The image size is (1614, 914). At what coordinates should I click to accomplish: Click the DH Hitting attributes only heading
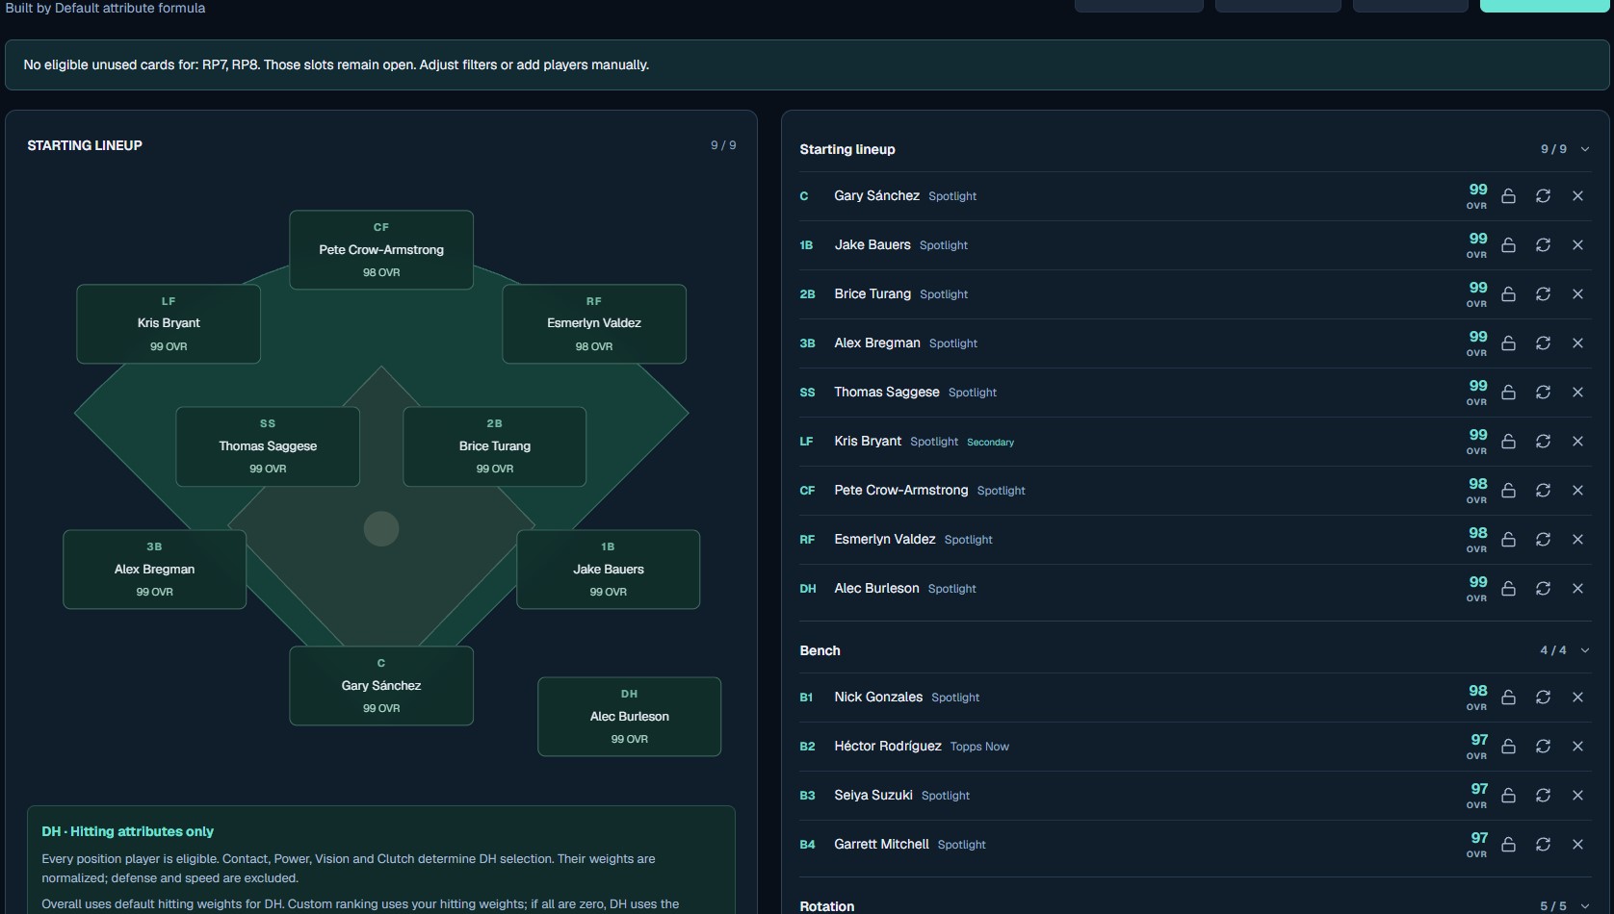point(127,831)
